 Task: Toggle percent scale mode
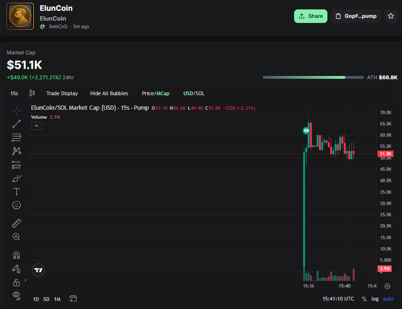coord(364,299)
